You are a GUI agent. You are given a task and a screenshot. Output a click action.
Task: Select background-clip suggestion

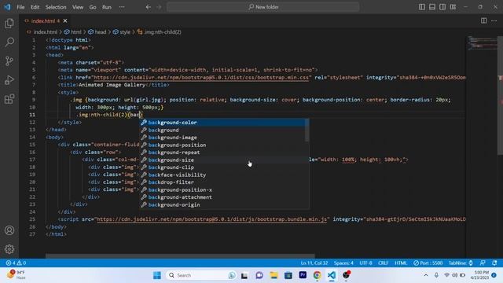pos(222,167)
